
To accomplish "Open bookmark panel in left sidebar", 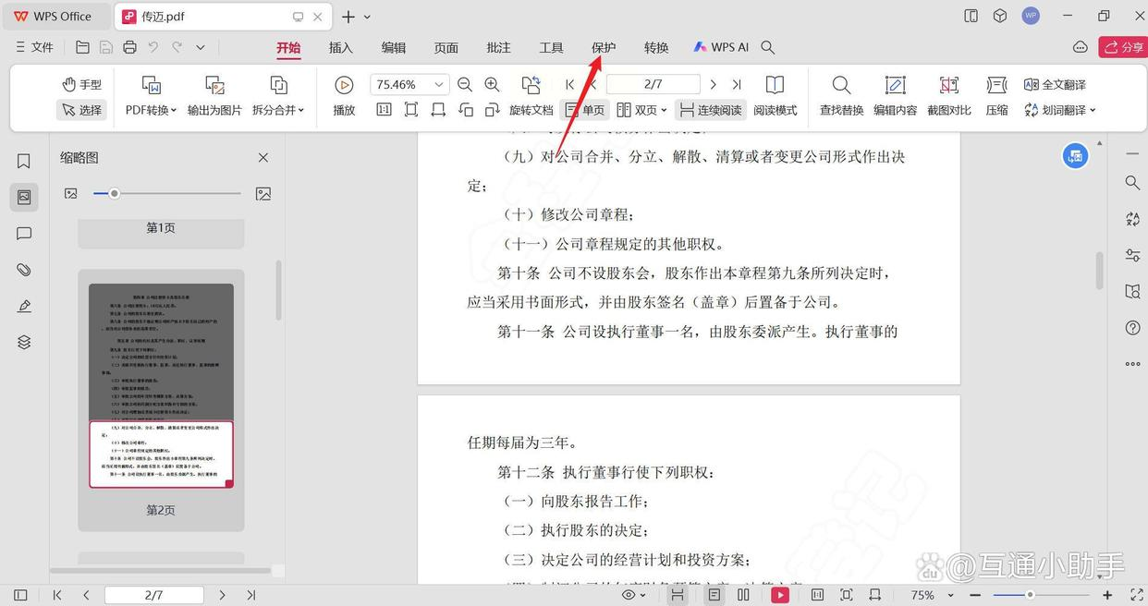I will click(x=24, y=161).
